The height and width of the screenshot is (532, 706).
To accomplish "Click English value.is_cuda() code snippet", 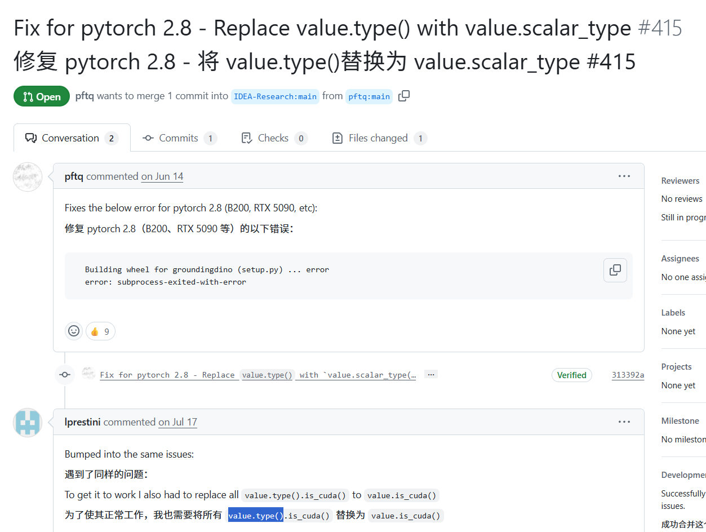I will [402, 495].
